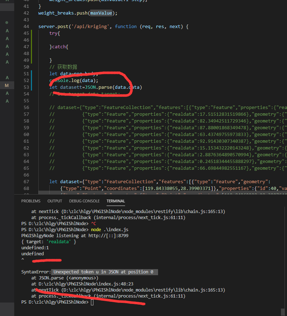This screenshot has height=316, width=287.
Task: Switch to the PROBLEMS tab
Action: (x=31, y=201)
